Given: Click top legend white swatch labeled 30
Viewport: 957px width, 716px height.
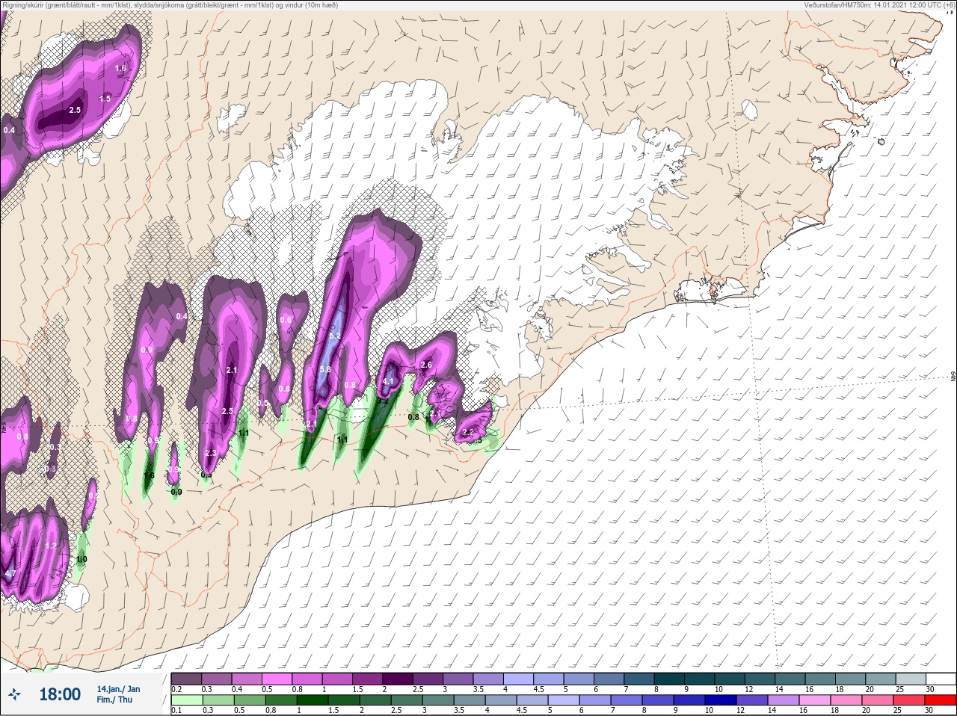Looking at the screenshot, I should point(941,679).
